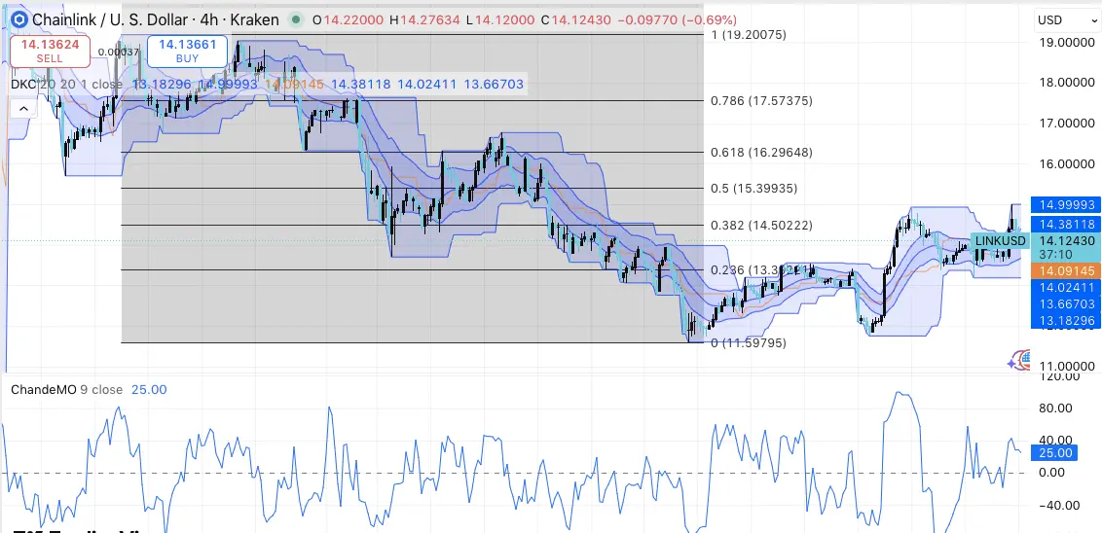The image size is (1102, 533).
Task: Collapse the indicator legend with chevron button
Action: click(x=24, y=109)
